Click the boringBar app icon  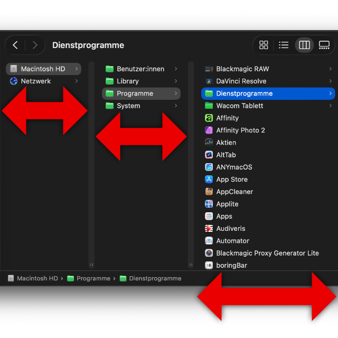point(209,265)
